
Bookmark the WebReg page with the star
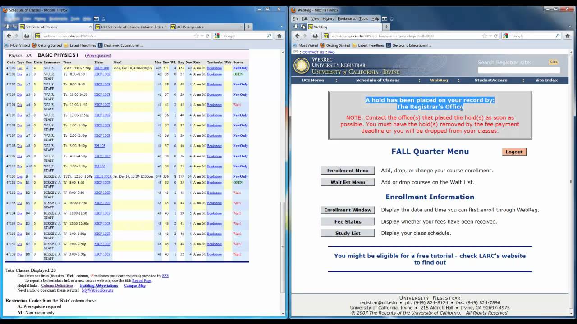click(x=485, y=36)
